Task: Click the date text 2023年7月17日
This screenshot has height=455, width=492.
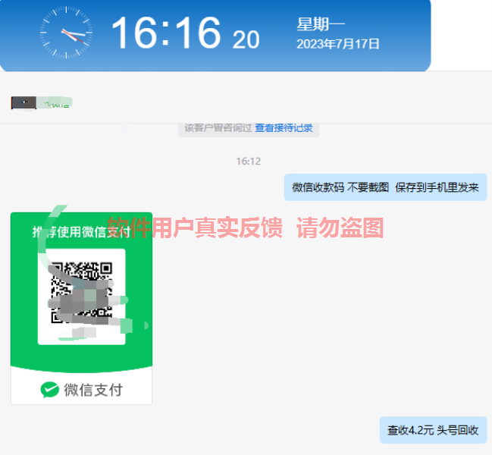Action: pos(338,44)
